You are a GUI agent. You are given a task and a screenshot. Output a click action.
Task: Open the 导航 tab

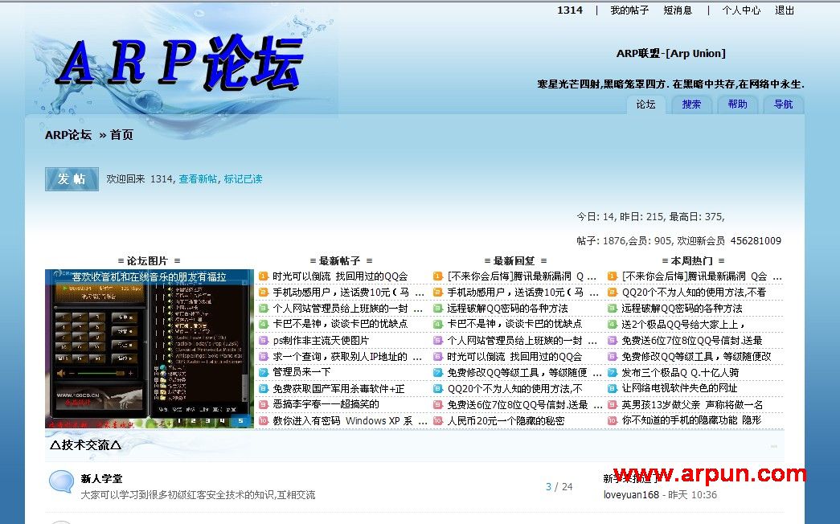point(783,104)
